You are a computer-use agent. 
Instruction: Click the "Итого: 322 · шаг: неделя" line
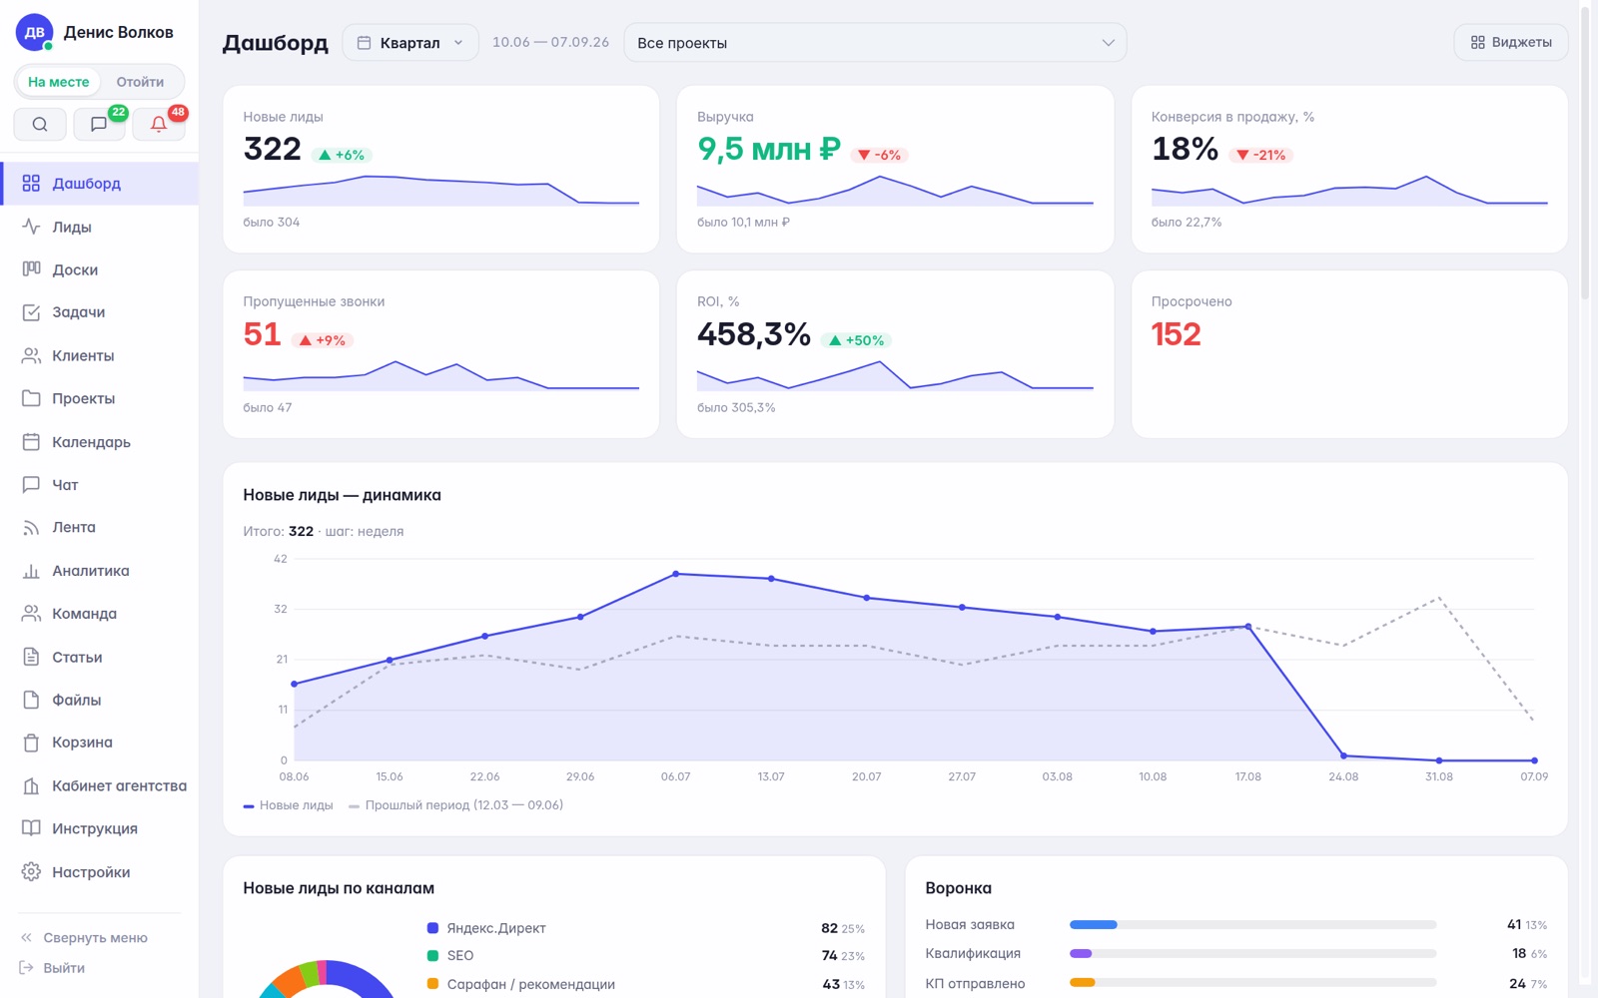324,531
